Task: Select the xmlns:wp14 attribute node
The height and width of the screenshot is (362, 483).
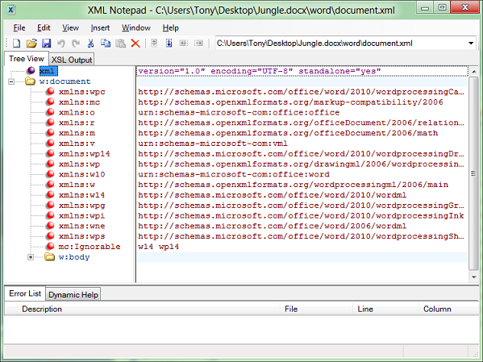Action: pos(85,154)
